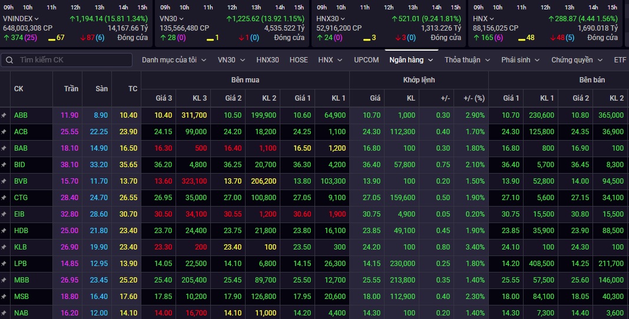
Task: Pin the ABB stock row
Action: [x=4, y=115]
